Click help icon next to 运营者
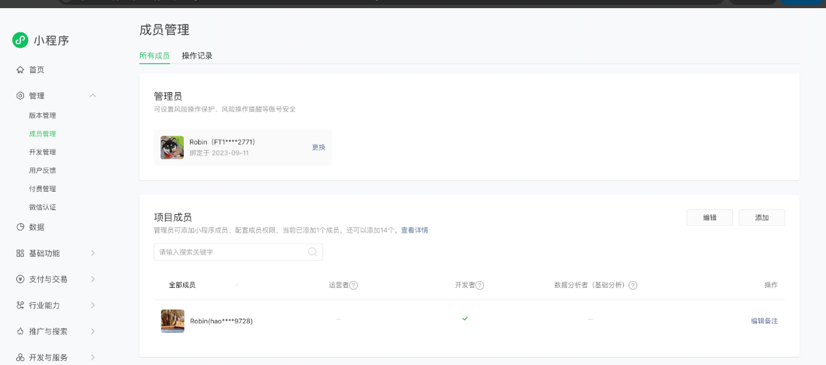Image resolution: width=826 pixels, height=365 pixels. coord(354,285)
